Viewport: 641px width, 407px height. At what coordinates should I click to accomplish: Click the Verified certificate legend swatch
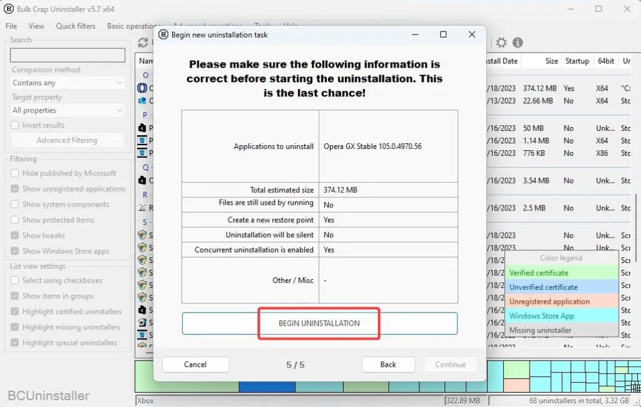pyautogui.click(x=562, y=272)
